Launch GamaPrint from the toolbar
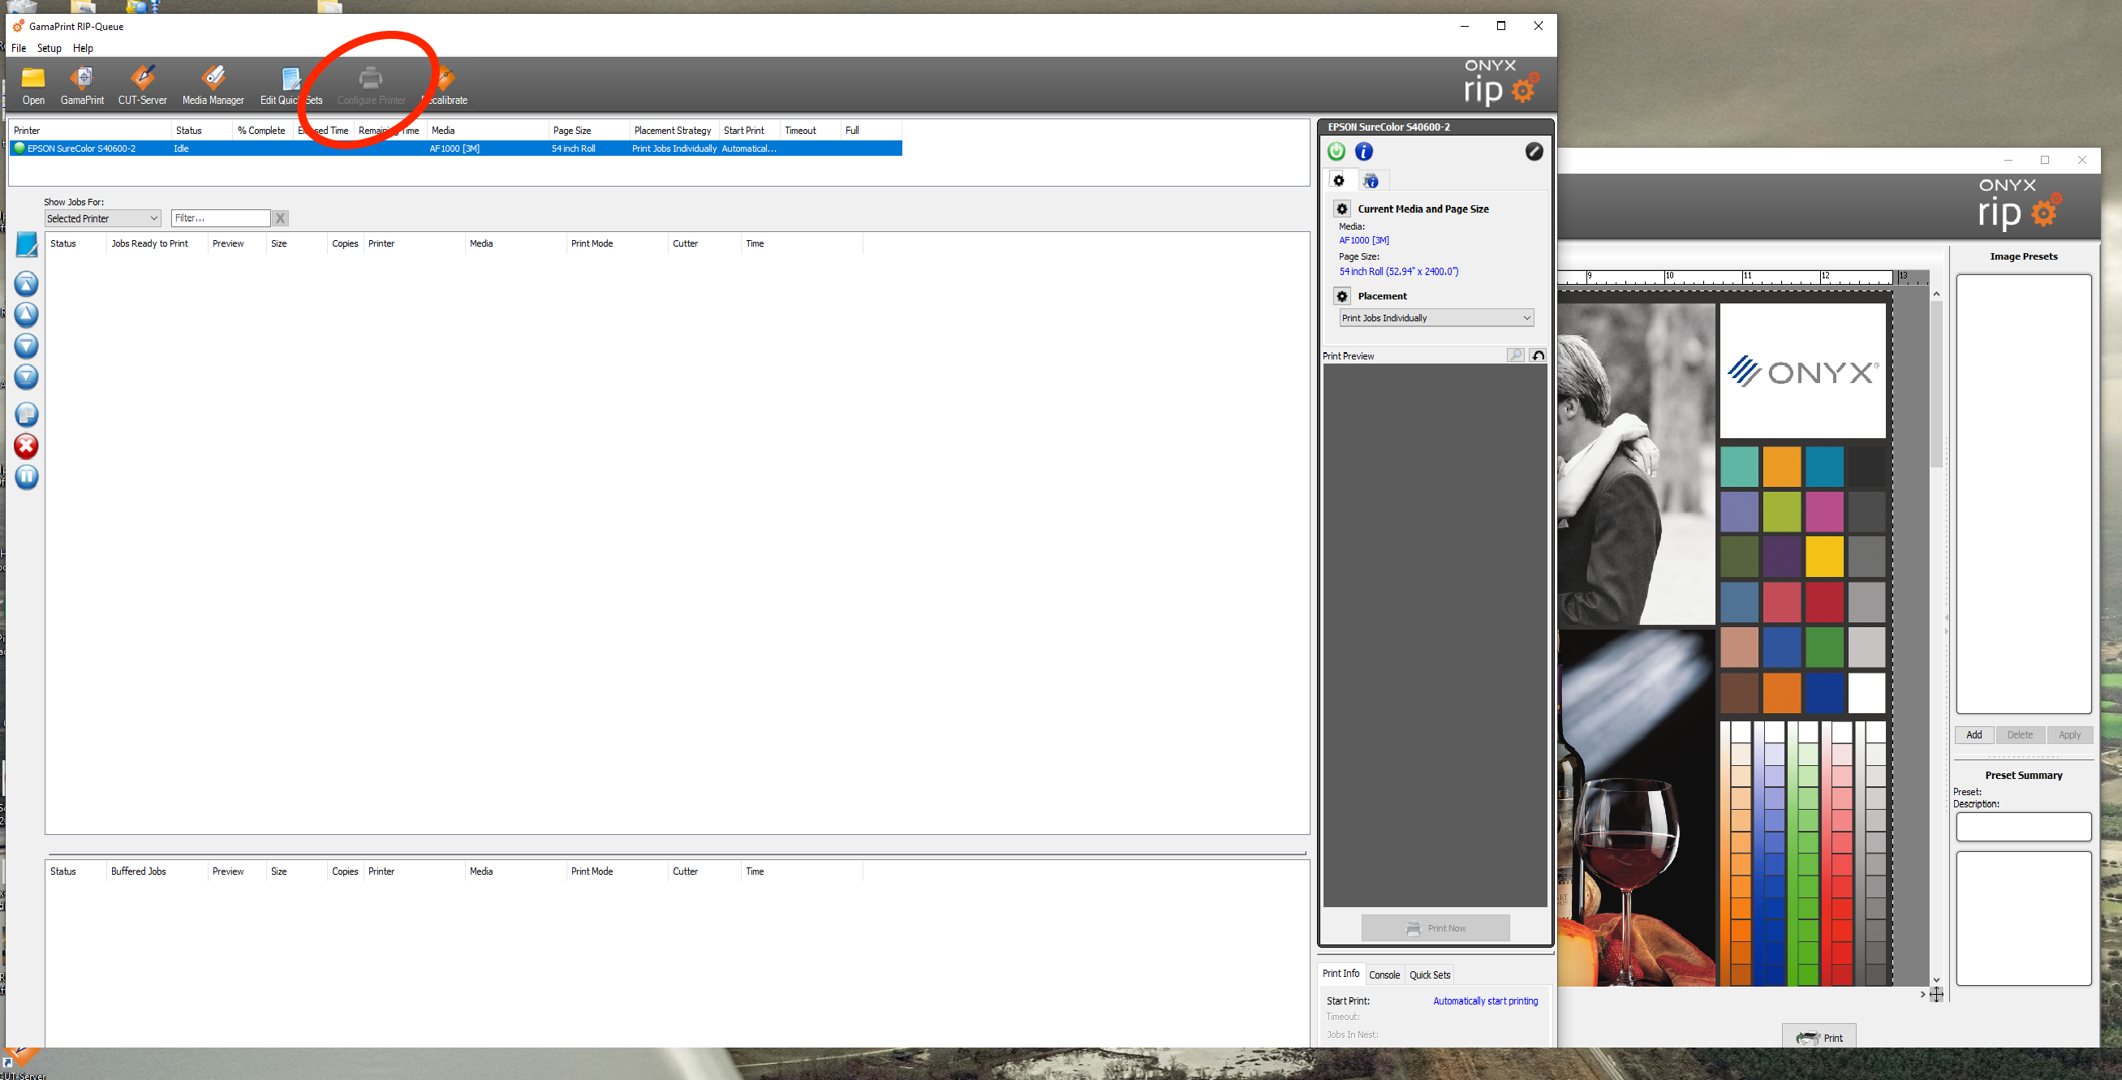 (x=83, y=86)
